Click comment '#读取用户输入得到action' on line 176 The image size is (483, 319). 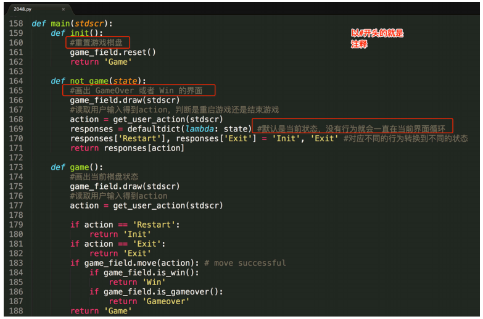118,196
